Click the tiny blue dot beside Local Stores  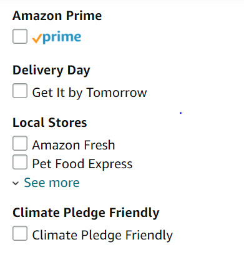tap(181, 113)
